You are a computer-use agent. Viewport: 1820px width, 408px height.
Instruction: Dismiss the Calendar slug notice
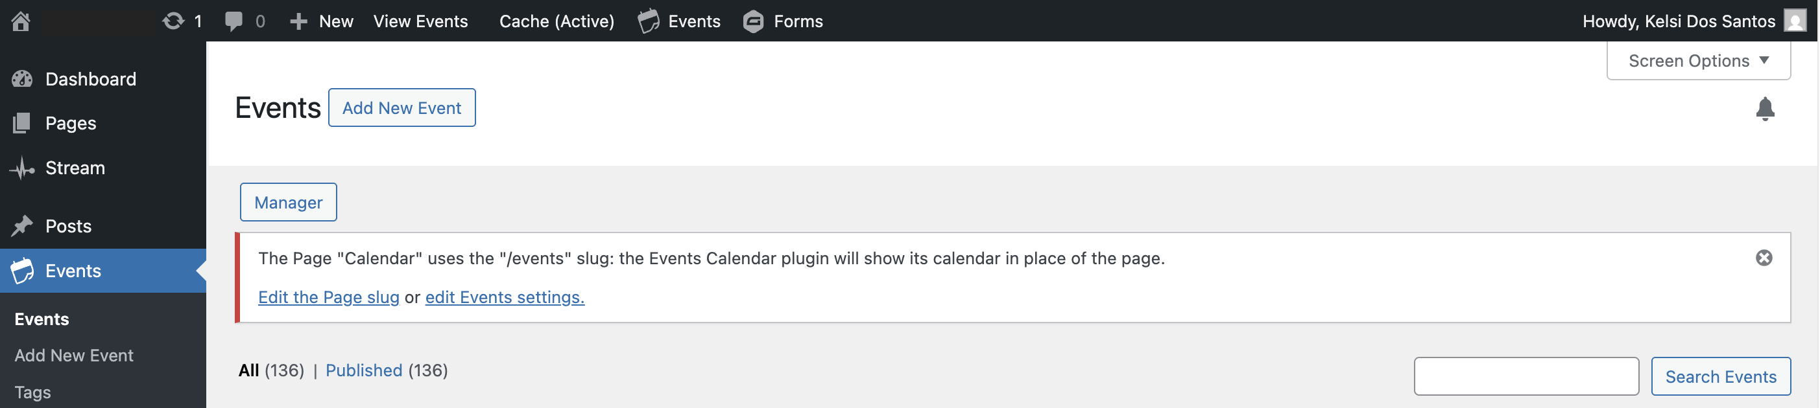(1764, 258)
